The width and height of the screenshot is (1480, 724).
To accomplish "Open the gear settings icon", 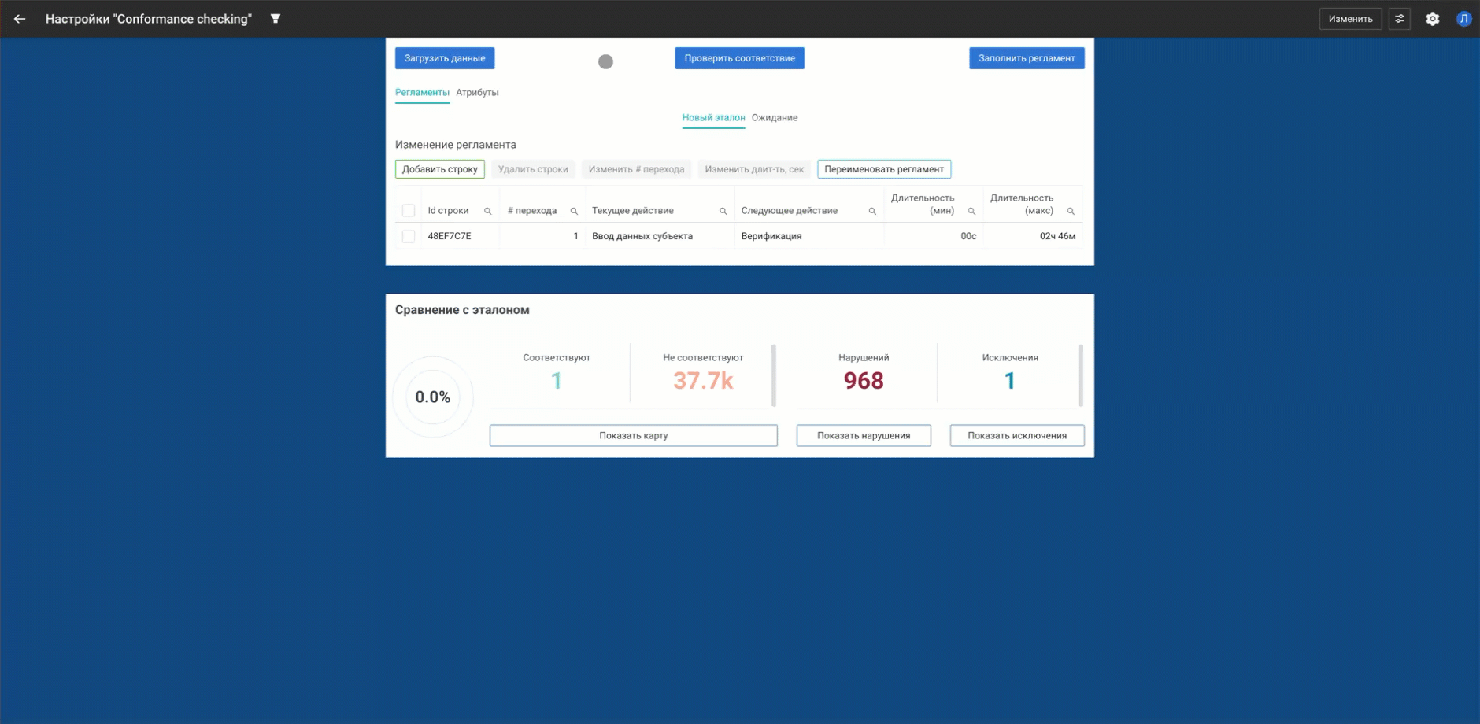I will click(x=1433, y=19).
